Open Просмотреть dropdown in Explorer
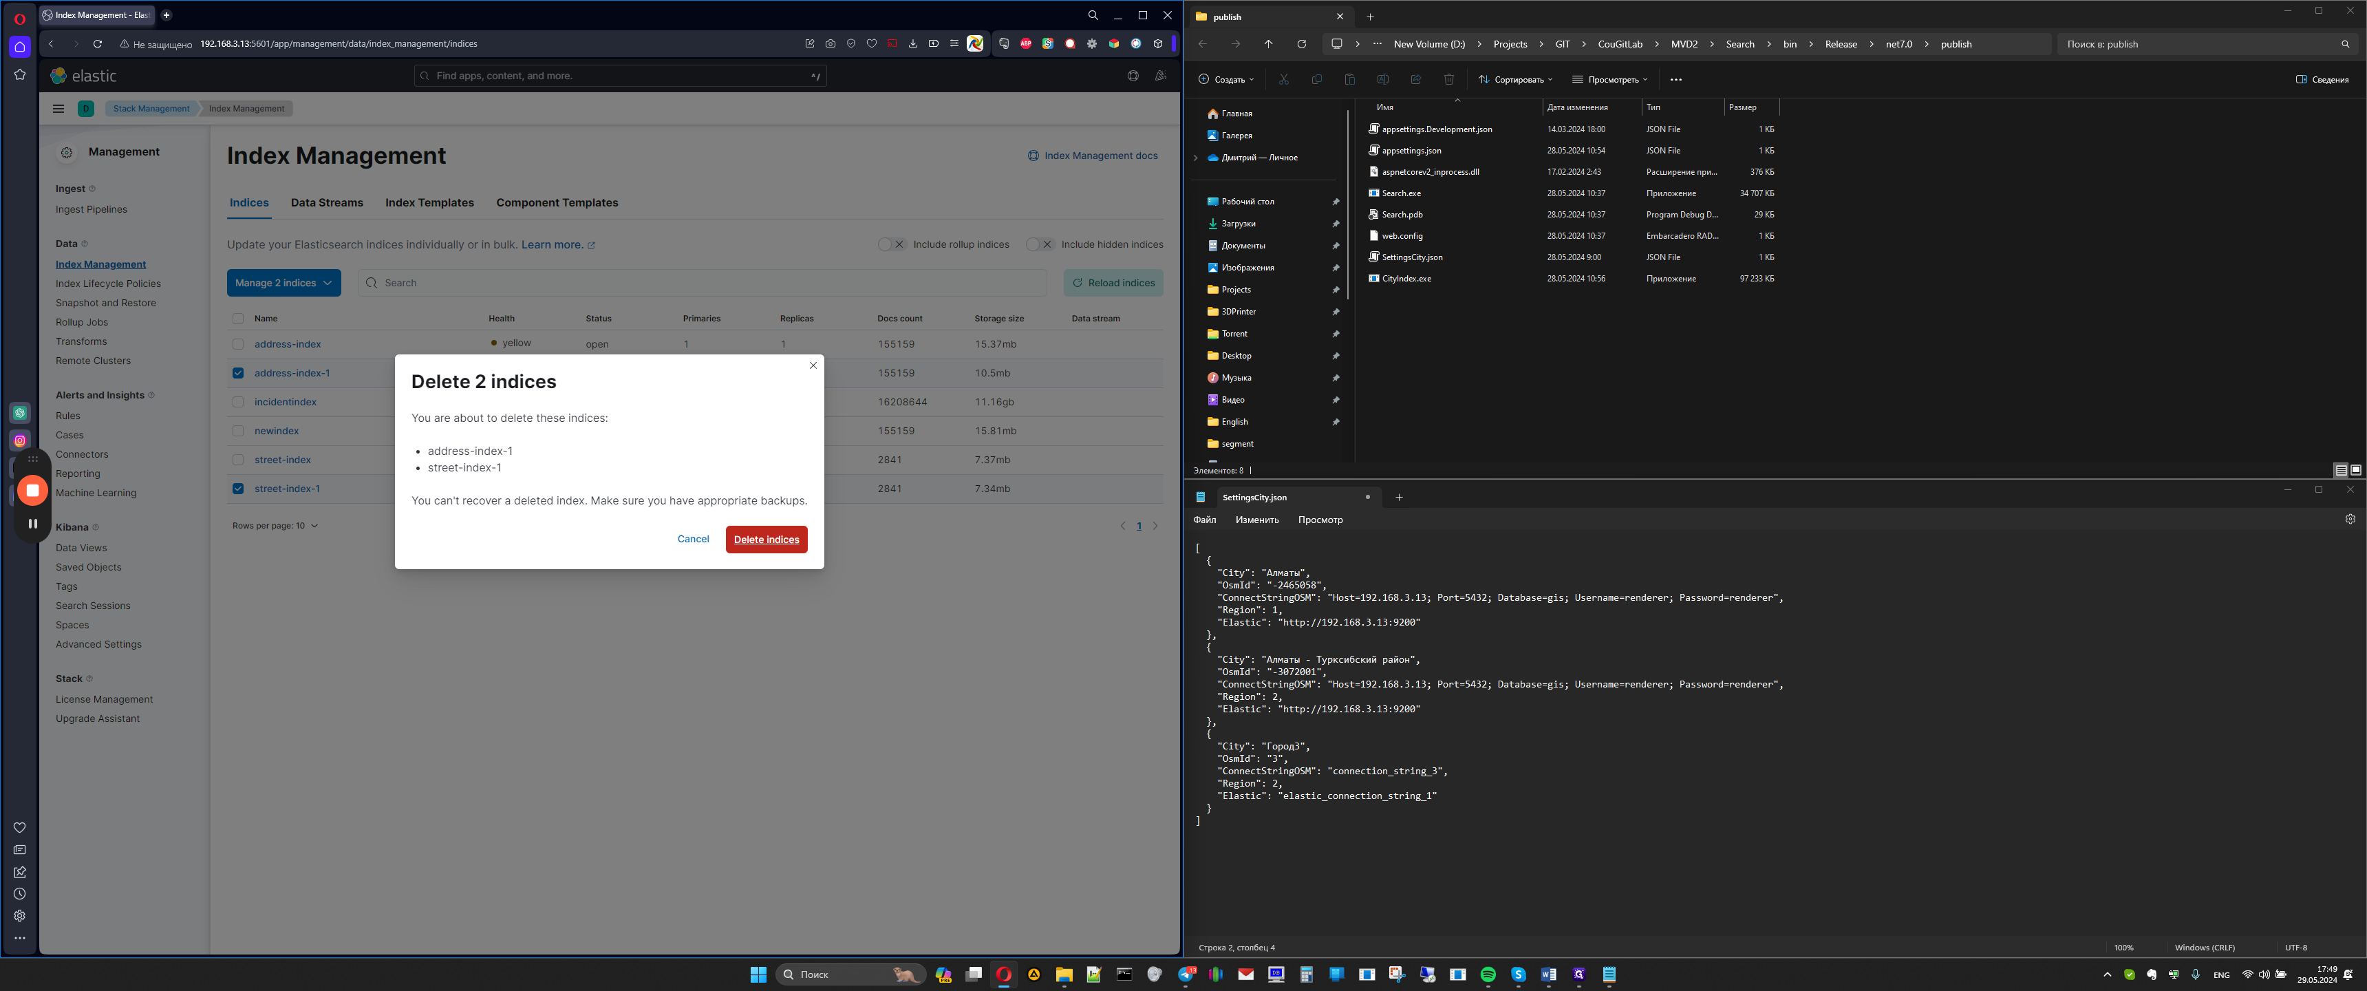The width and height of the screenshot is (2367, 991). coord(1610,80)
